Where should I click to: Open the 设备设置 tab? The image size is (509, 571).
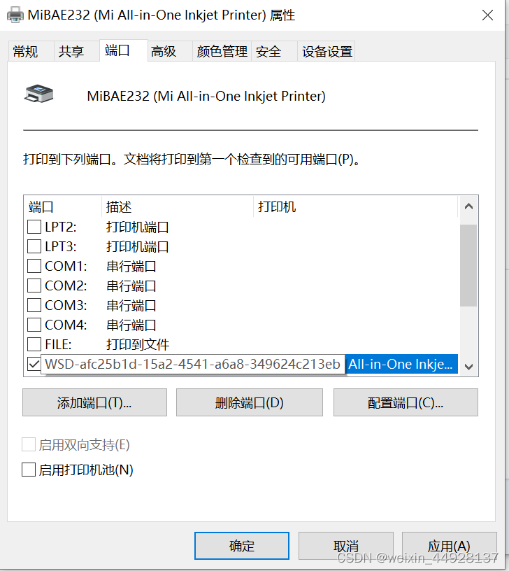pyautogui.click(x=327, y=51)
